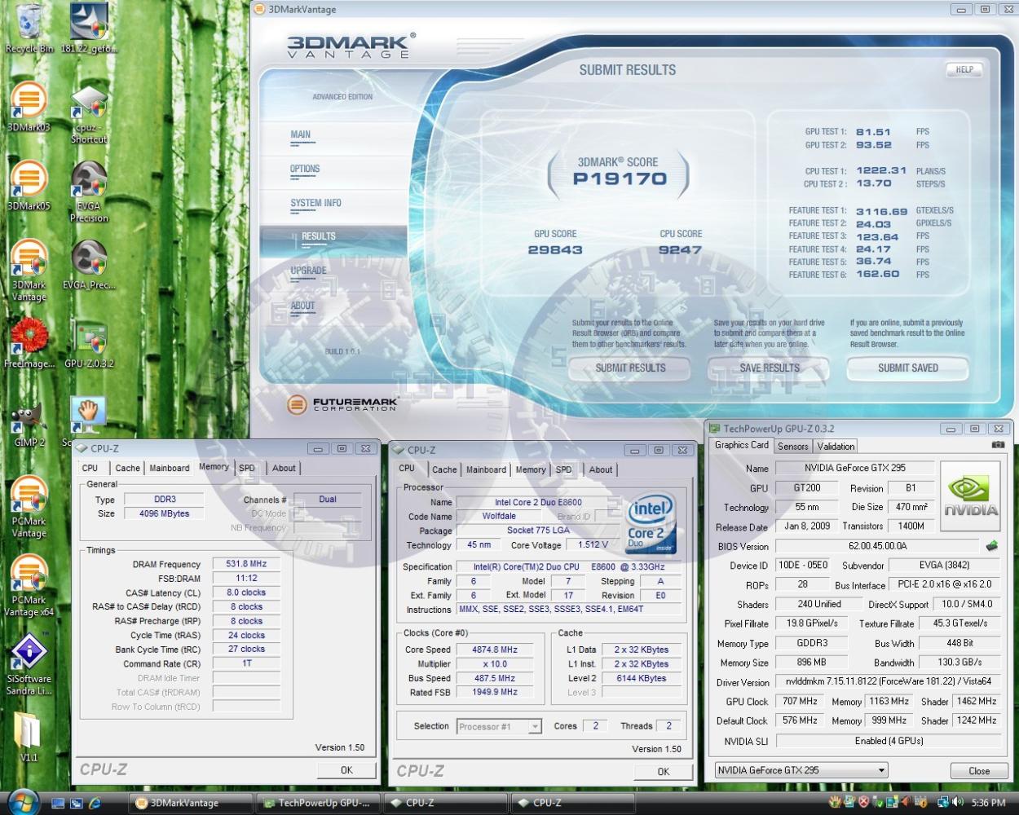Viewport: 1019px width, 815px height.
Task: Click the CPU score 9247
Action: click(680, 250)
